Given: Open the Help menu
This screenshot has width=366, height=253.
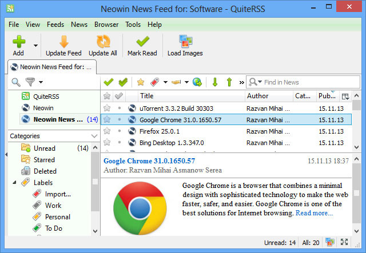Looking at the screenshot, I should point(154,25).
